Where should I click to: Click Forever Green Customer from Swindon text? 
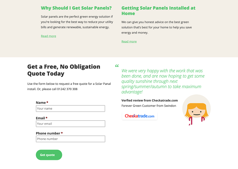click(x=149, y=106)
